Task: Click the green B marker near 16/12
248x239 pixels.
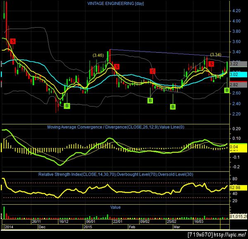Action: (67, 106)
